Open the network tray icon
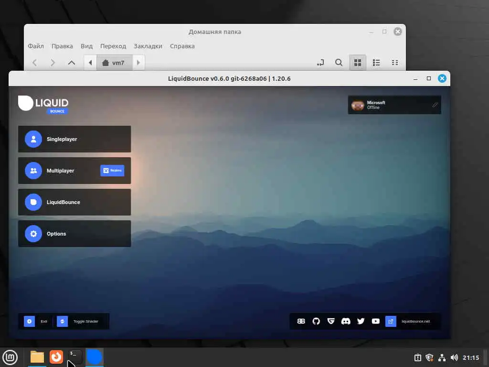The image size is (489, 367). click(x=442, y=357)
